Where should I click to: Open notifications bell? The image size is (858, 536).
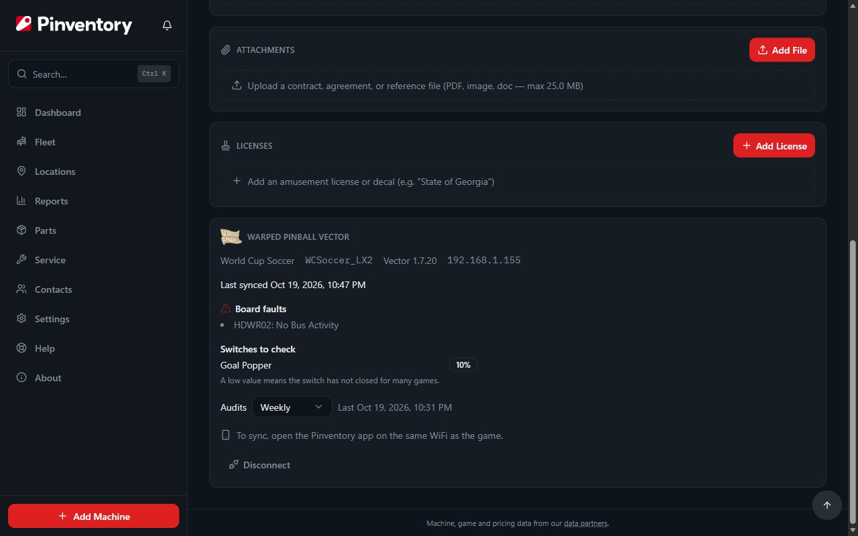click(167, 25)
